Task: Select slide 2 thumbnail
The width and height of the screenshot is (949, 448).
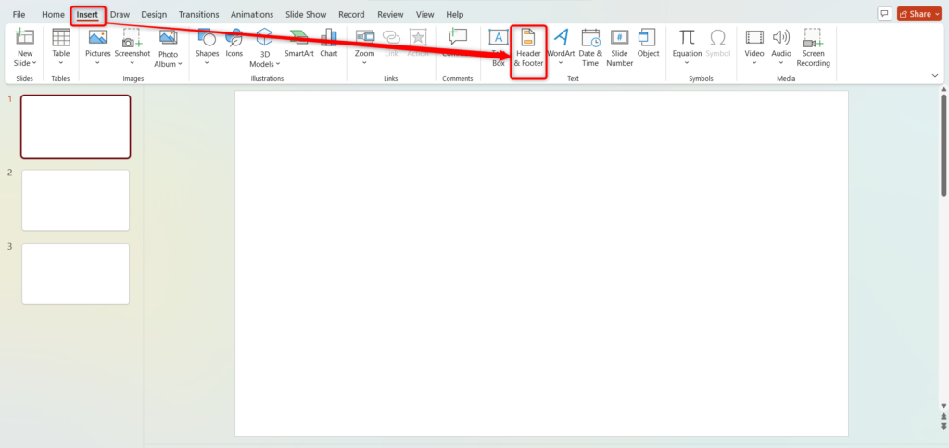Action: click(76, 200)
